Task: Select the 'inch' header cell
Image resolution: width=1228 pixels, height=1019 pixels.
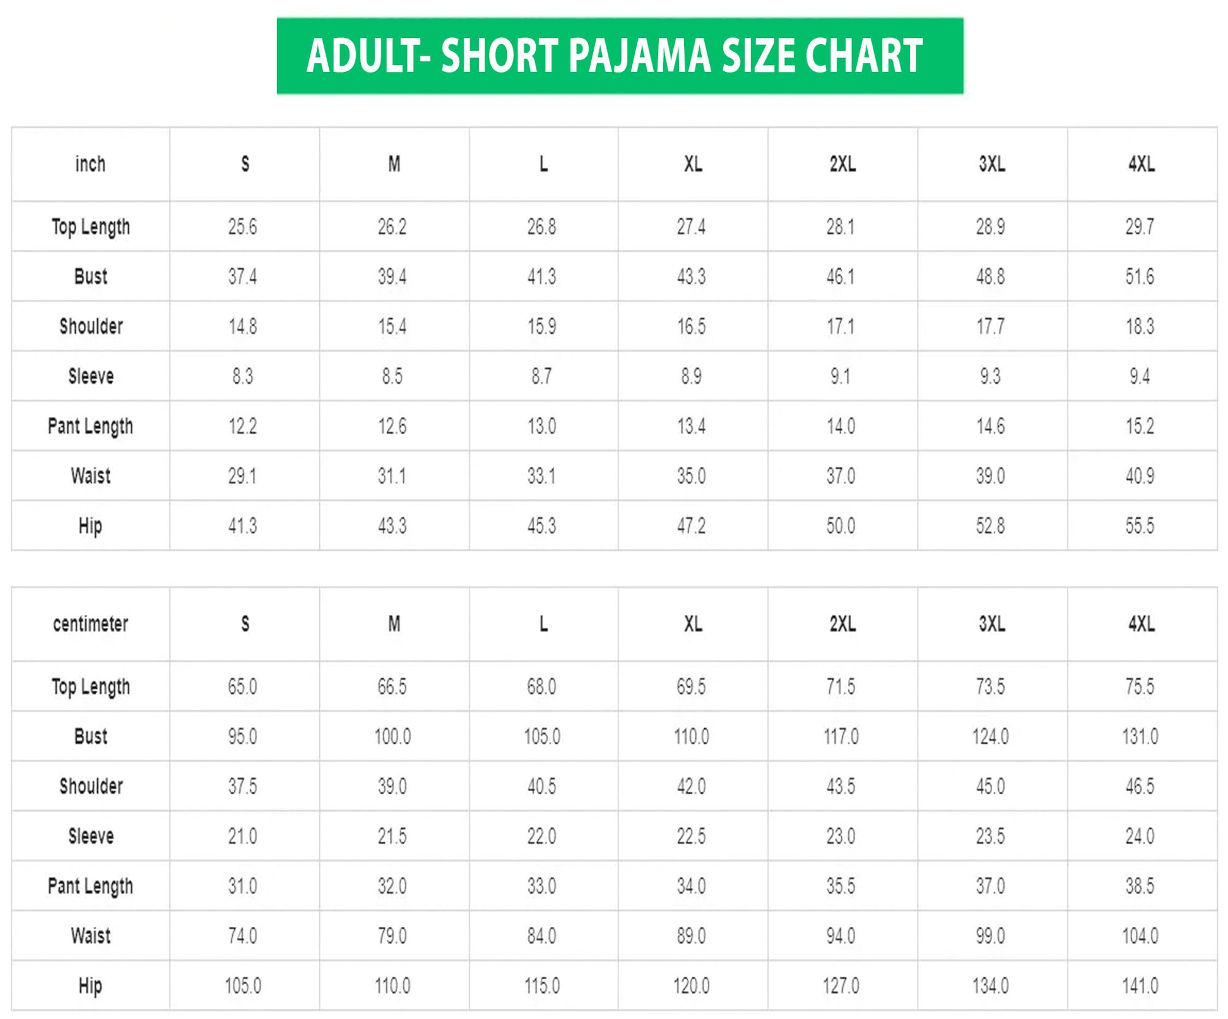Action: click(90, 164)
